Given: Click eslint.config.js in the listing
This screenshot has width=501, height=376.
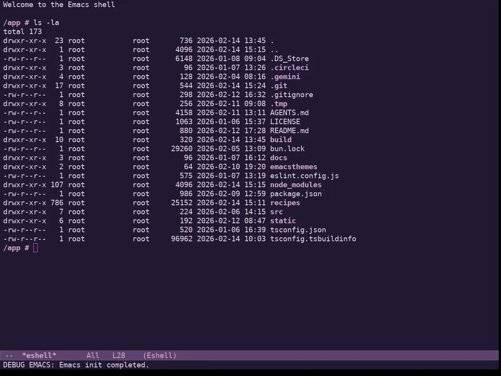Looking at the screenshot, I should 305,176.
